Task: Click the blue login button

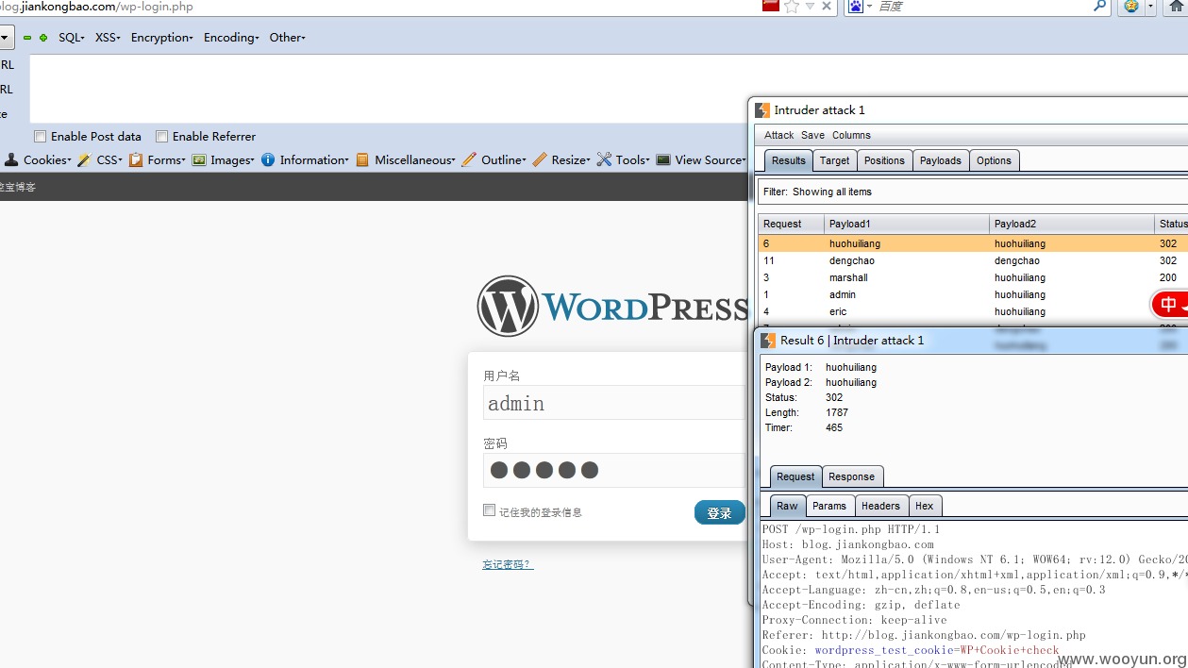Action: 719,512
